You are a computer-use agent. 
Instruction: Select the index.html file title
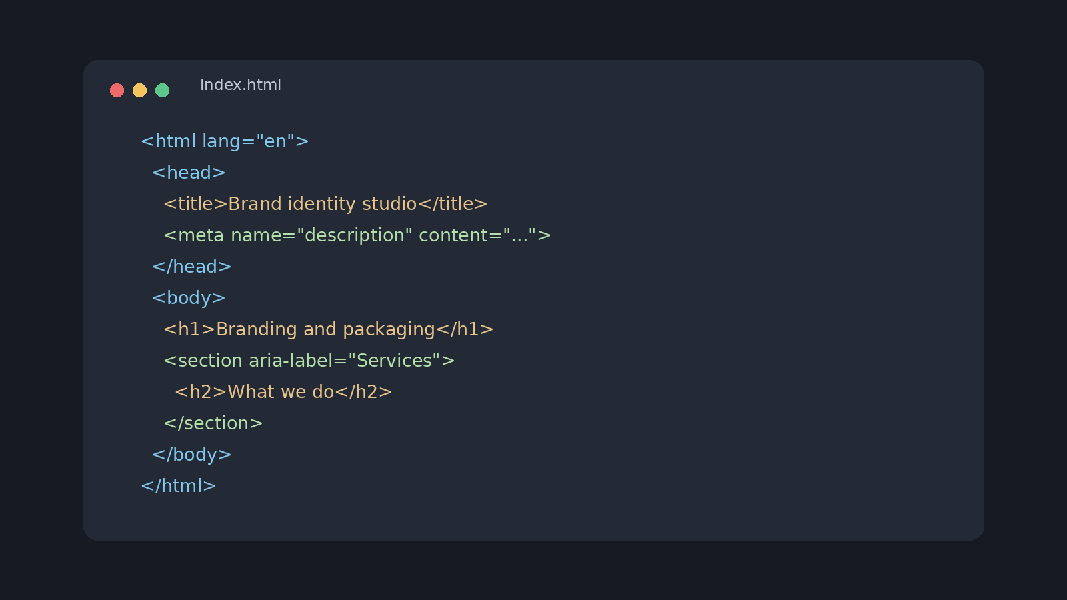coord(241,85)
